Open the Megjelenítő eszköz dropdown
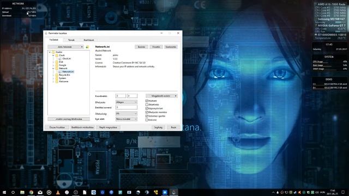 pyautogui.click(x=161, y=96)
